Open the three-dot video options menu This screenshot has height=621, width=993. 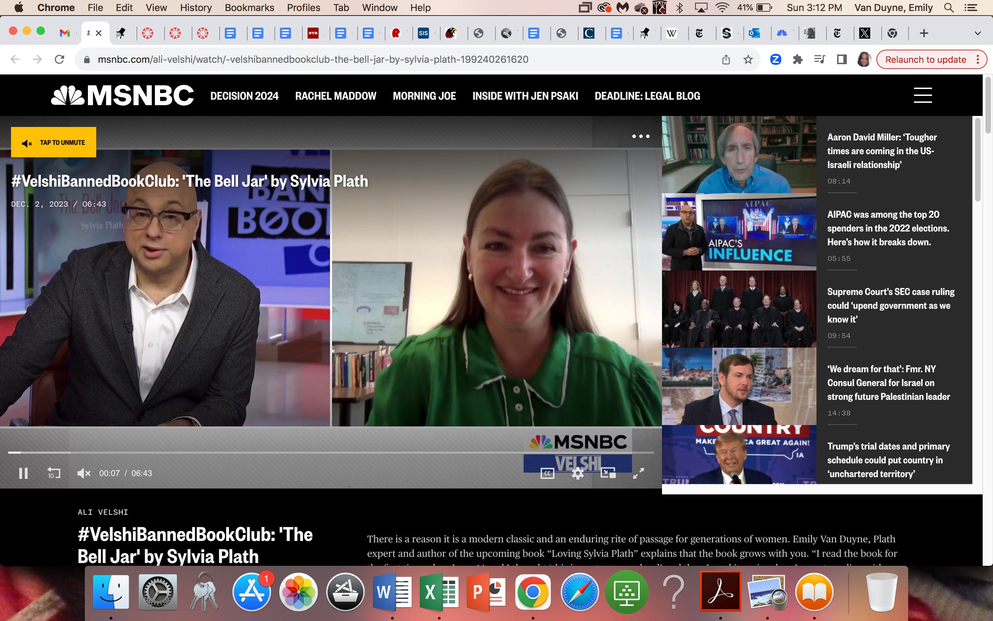641,136
